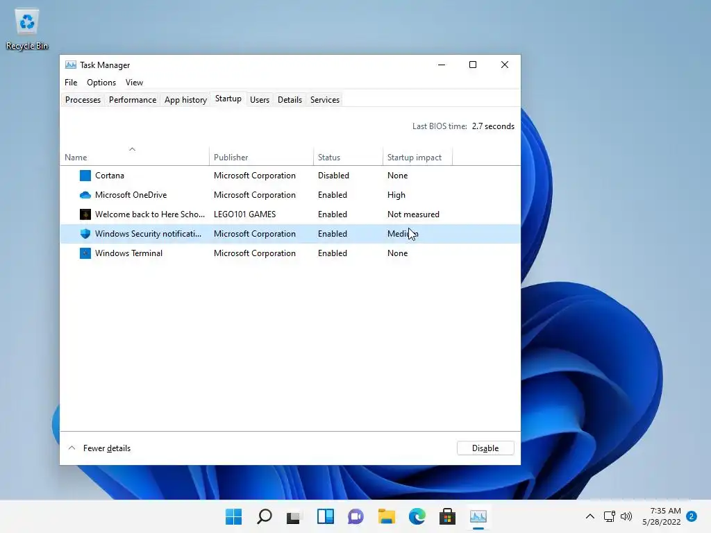Image resolution: width=711 pixels, height=533 pixels.
Task: Open the Options menu
Action: (x=101, y=83)
